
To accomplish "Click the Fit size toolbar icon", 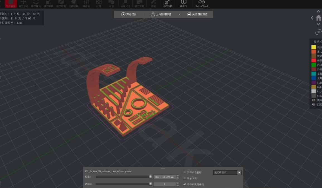I will pyautogui.click(x=125, y=4).
